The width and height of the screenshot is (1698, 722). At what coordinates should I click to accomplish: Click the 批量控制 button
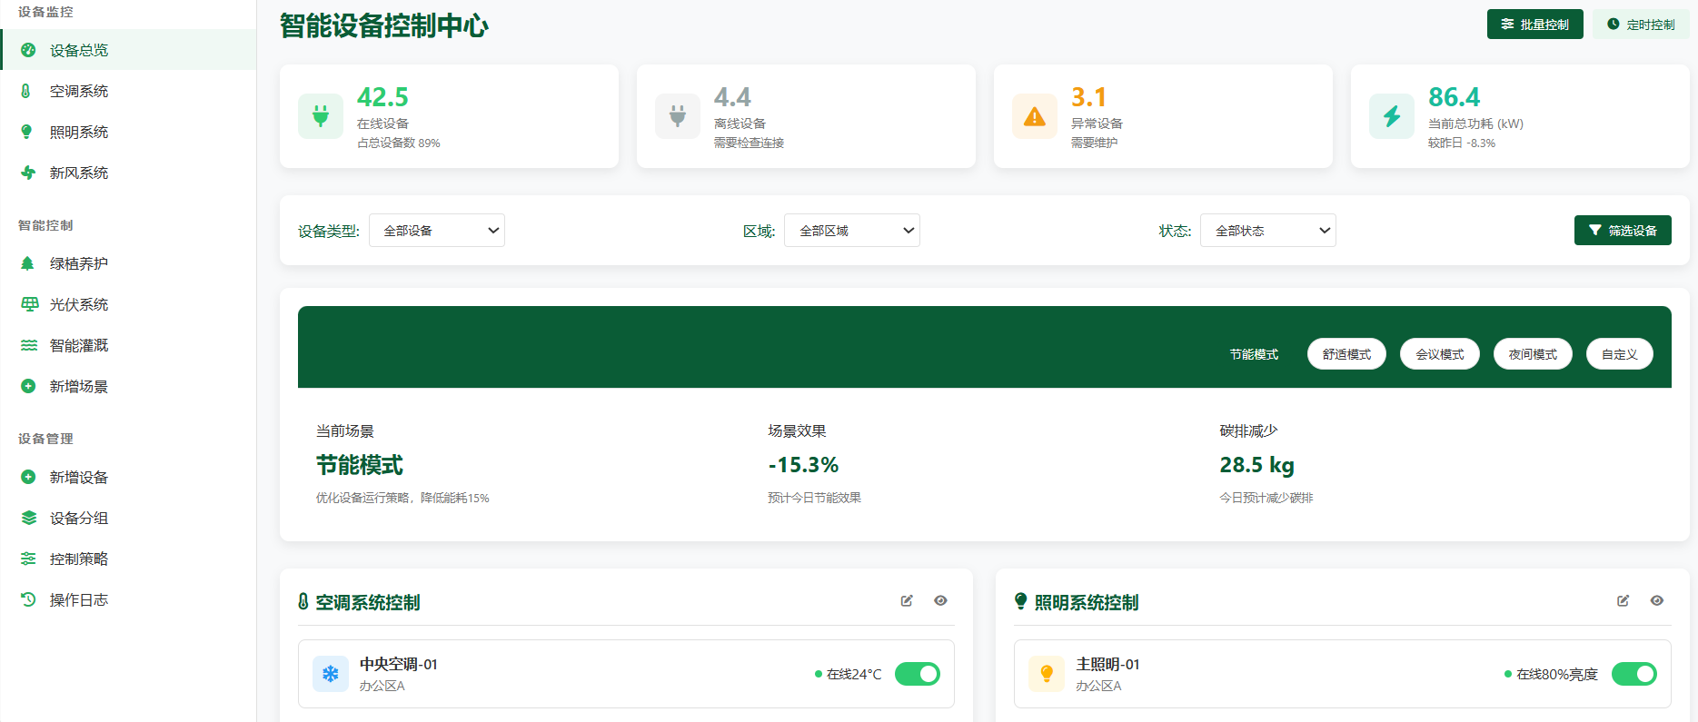pos(1534,25)
